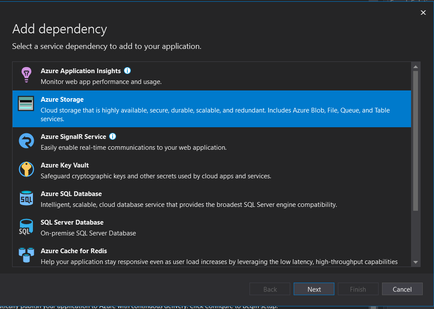Click the Azure Cache for Redis icon
The image size is (434, 309).
[26, 255]
